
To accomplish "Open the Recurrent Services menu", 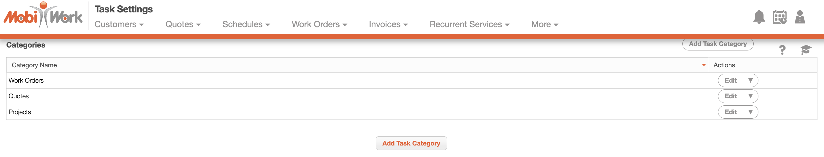I will point(469,24).
